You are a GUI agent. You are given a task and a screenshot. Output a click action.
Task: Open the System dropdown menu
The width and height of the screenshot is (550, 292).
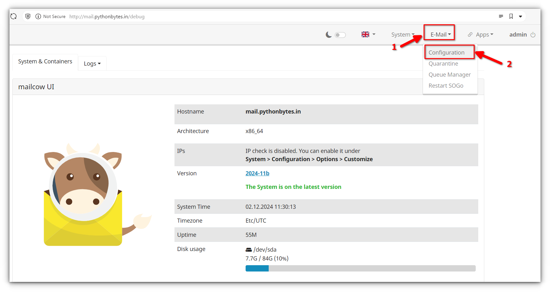click(403, 34)
